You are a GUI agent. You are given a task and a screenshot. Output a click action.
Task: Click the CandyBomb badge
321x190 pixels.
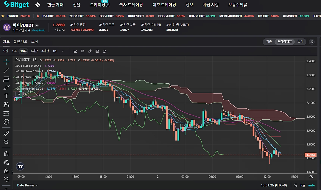point(38,30)
